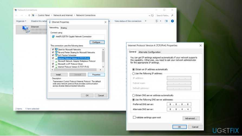Click the Install button
This screenshot has width=242, height=136.
59,75
